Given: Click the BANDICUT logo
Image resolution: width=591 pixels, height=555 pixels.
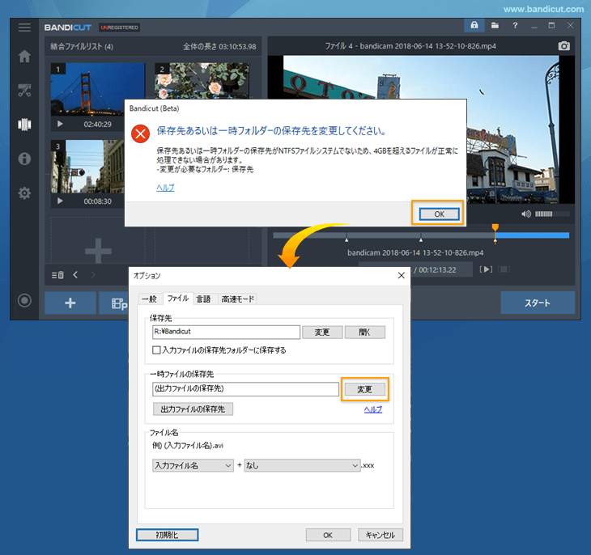Looking at the screenshot, I should pyautogui.click(x=67, y=28).
